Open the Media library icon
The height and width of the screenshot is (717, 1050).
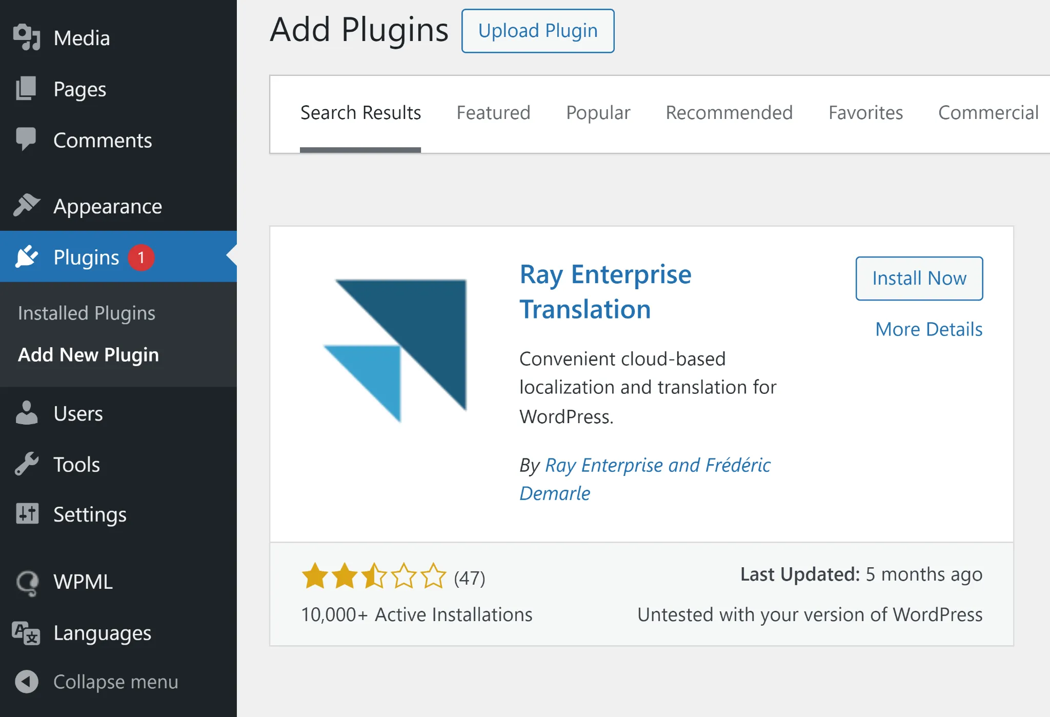click(28, 37)
